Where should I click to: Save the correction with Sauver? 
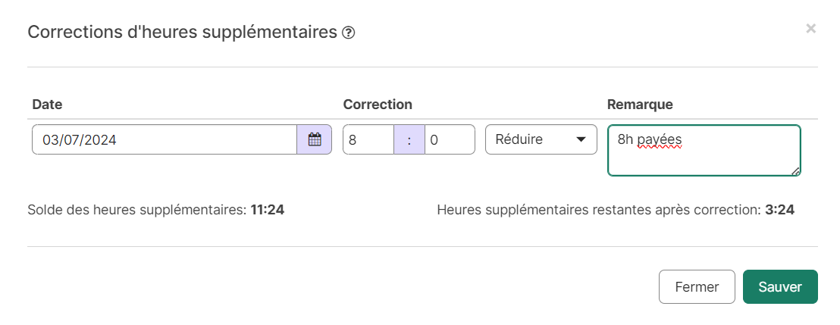(x=780, y=286)
